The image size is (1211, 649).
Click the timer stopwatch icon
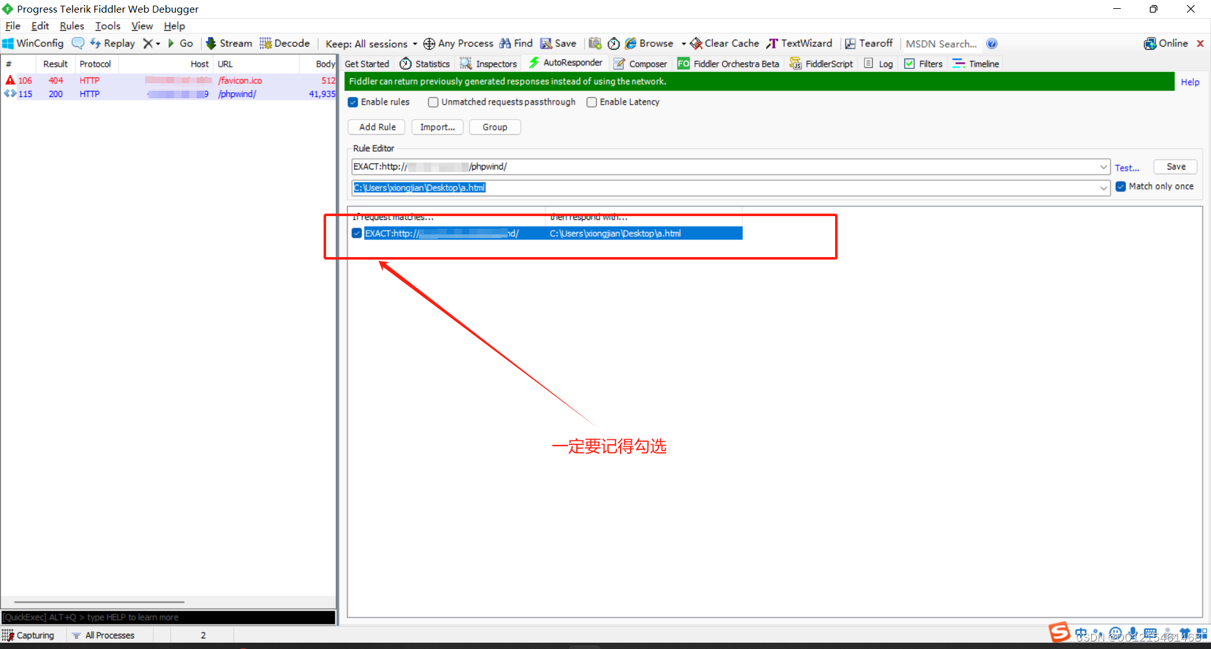coord(614,43)
